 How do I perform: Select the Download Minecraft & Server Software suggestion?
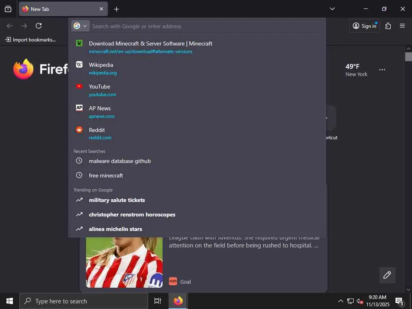tap(197, 47)
